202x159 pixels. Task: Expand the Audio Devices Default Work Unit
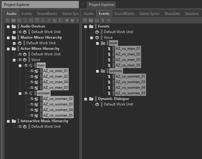[x=14, y=32]
